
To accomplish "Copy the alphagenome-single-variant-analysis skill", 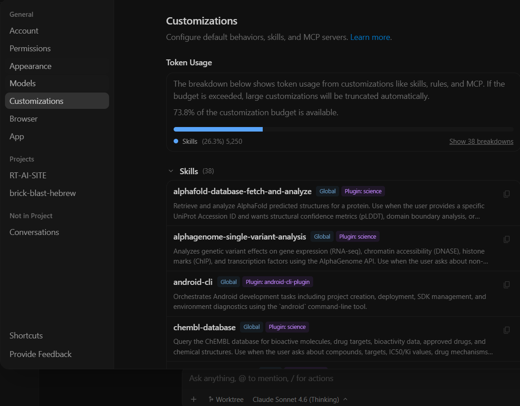I will coord(506,239).
